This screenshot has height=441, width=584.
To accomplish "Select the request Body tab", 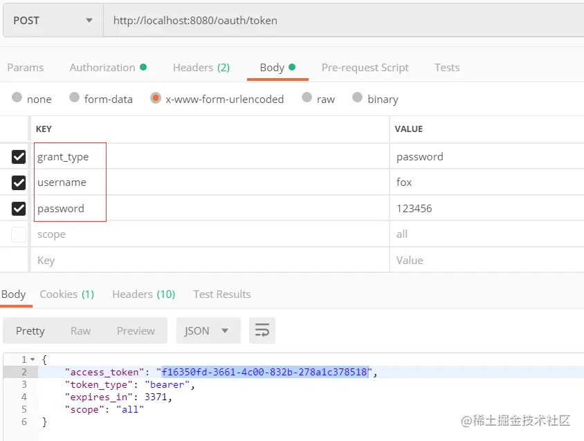I will [277, 68].
